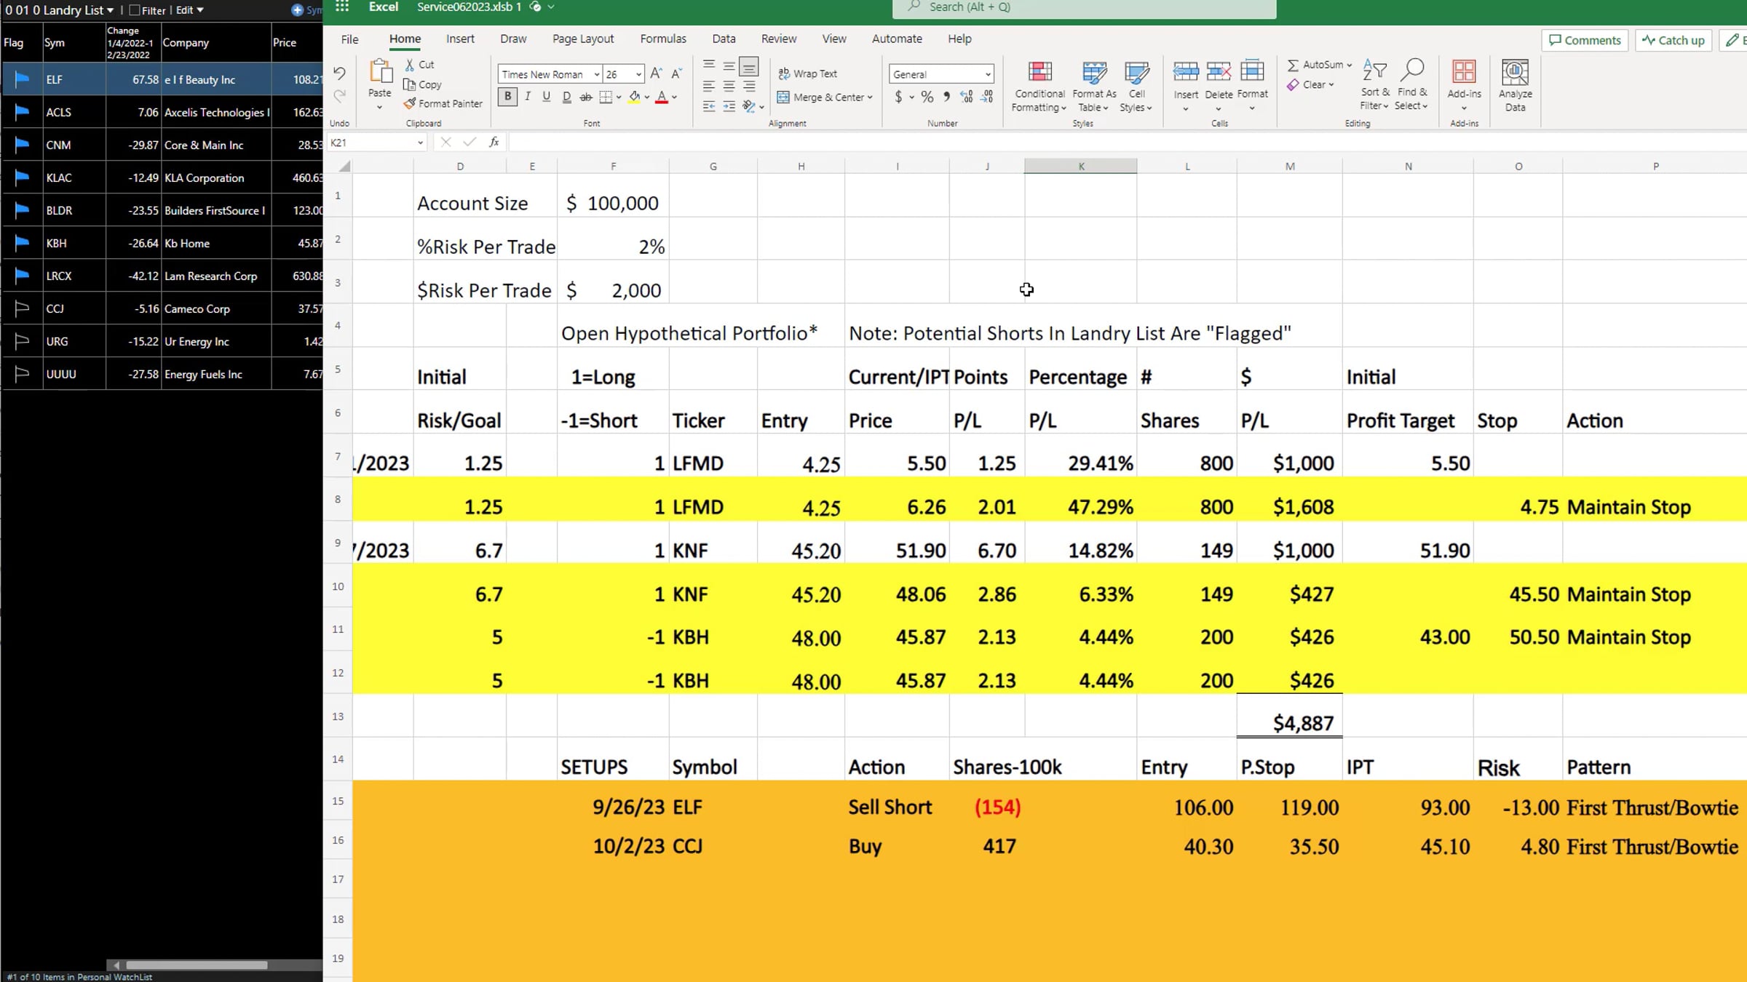
Task: Decrease decimal places
Action: point(987,97)
